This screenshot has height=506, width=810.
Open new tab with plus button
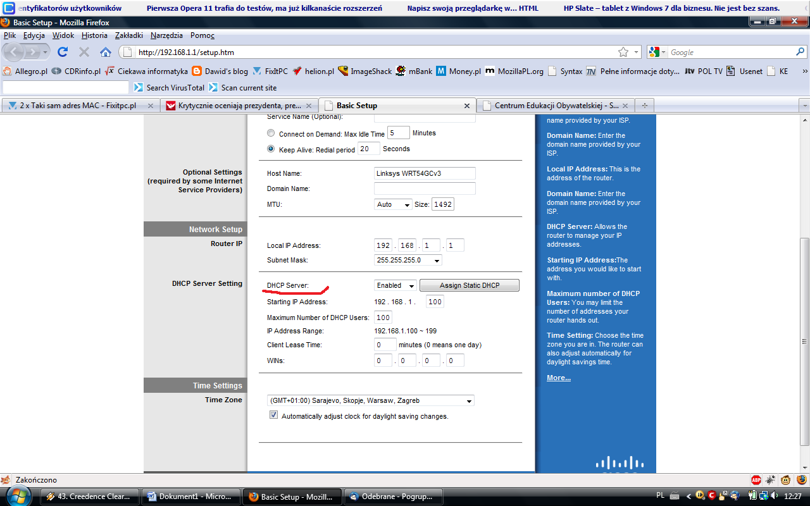(645, 106)
